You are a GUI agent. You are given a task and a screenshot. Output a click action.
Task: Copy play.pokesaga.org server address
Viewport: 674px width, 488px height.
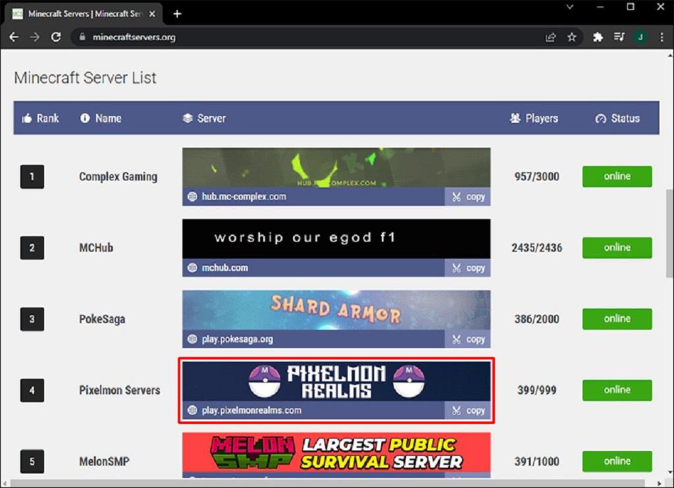[468, 339]
